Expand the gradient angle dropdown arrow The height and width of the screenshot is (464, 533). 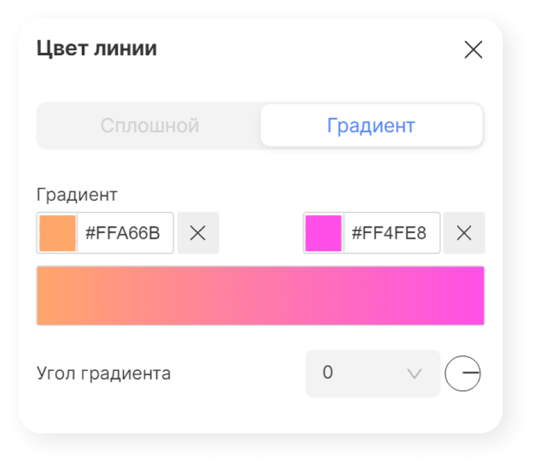pyautogui.click(x=414, y=374)
